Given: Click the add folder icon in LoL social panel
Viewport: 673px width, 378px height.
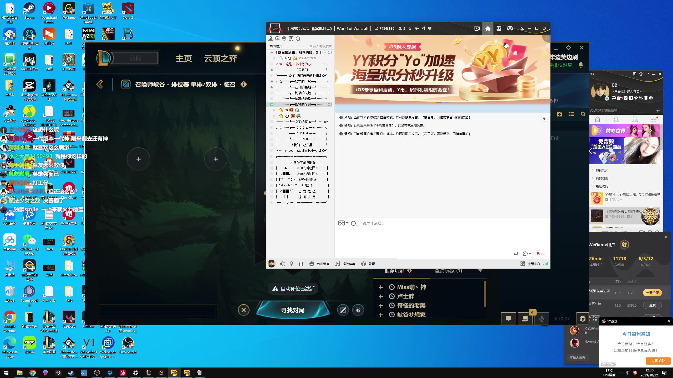Looking at the screenshot, I should coord(559,114).
